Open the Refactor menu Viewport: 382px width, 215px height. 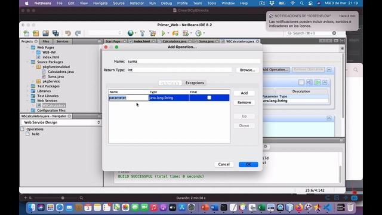coord(137,3)
